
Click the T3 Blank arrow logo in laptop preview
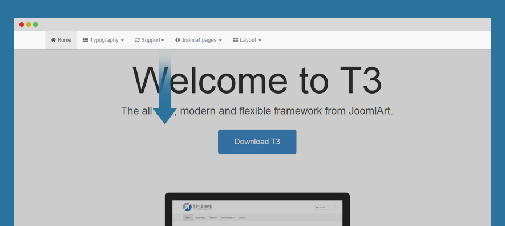(x=187, y=207)
